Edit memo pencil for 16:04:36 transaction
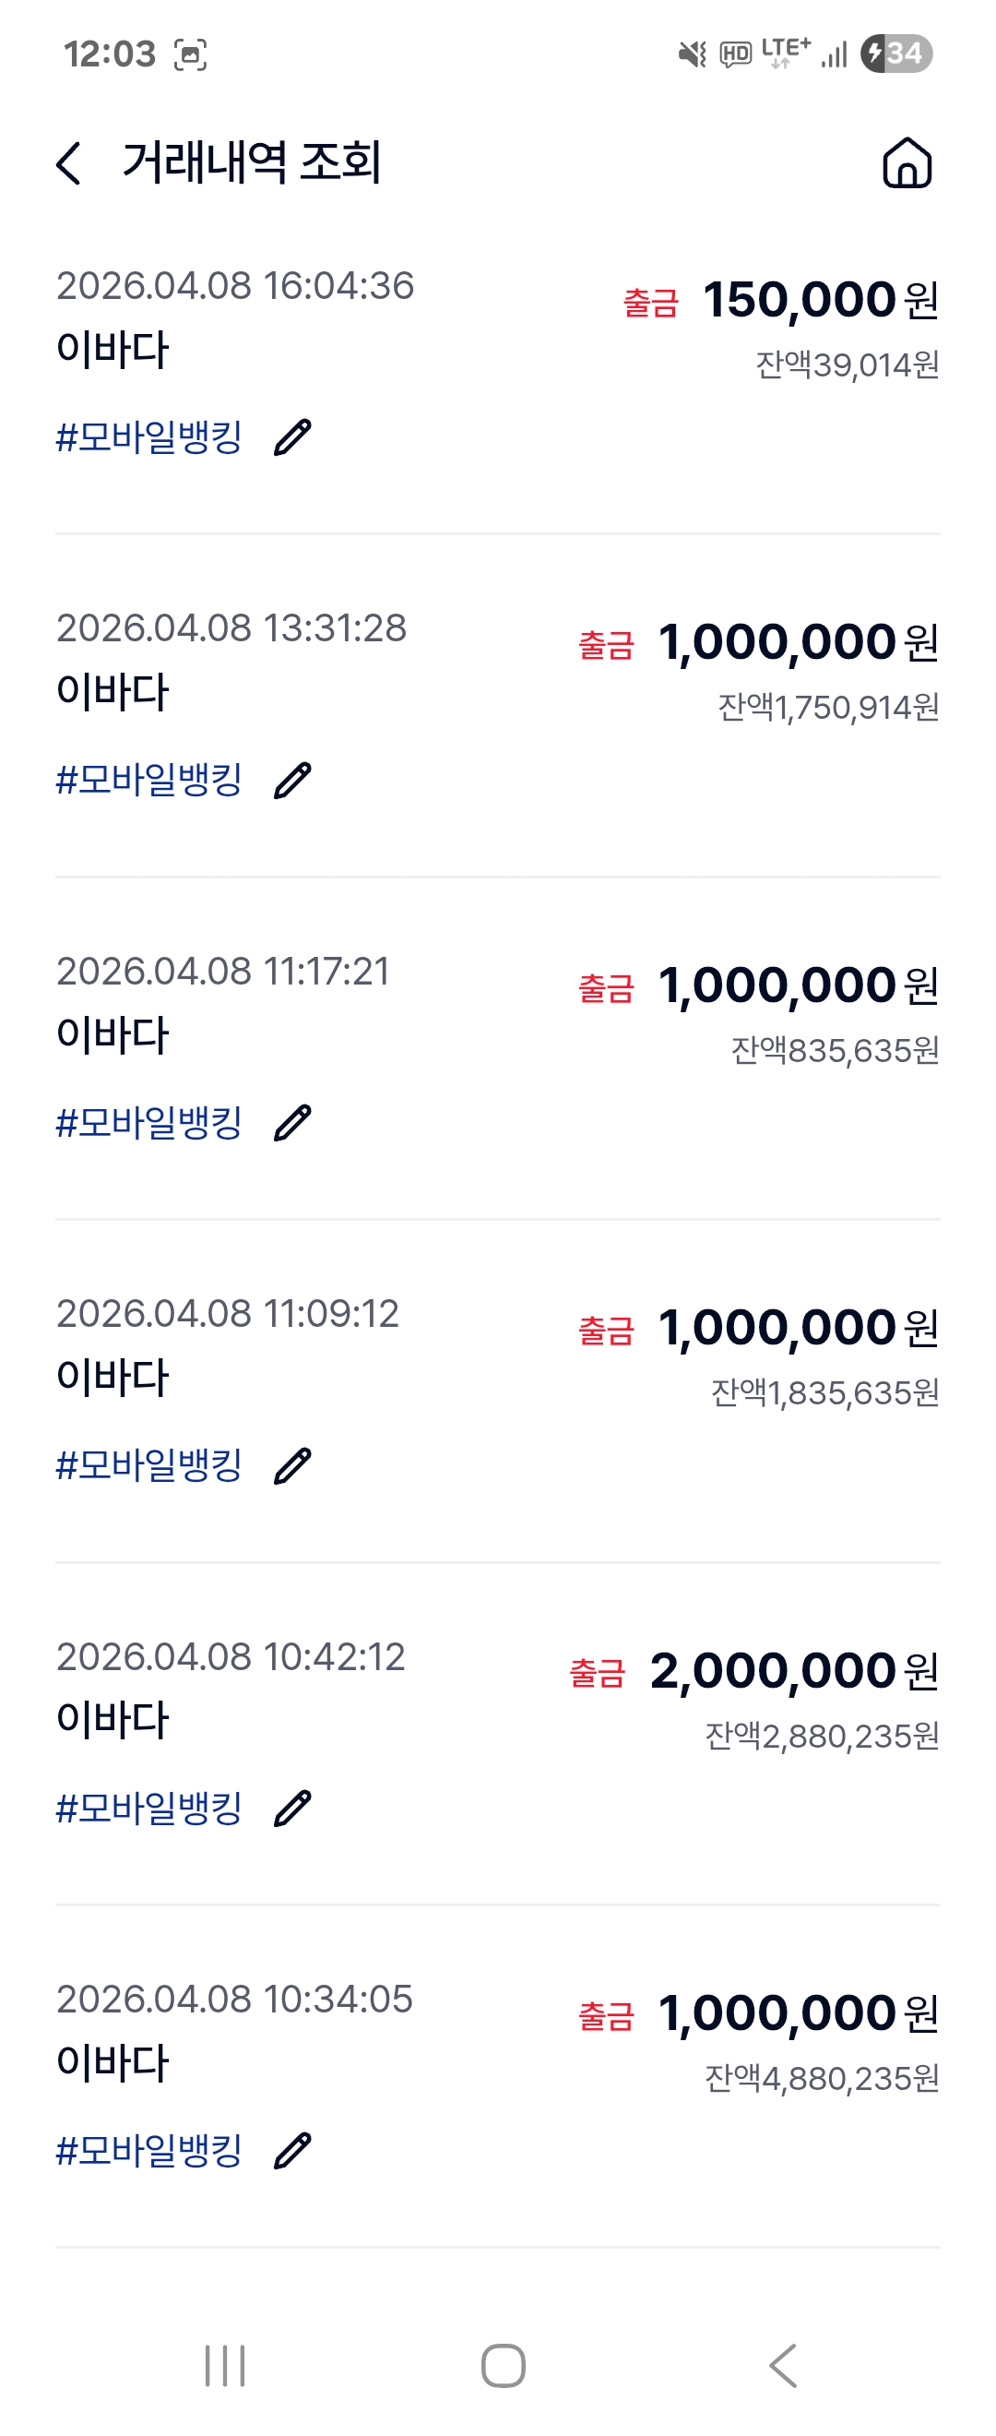This screenshot has width=996, height=2436. [x=292, y=438]
